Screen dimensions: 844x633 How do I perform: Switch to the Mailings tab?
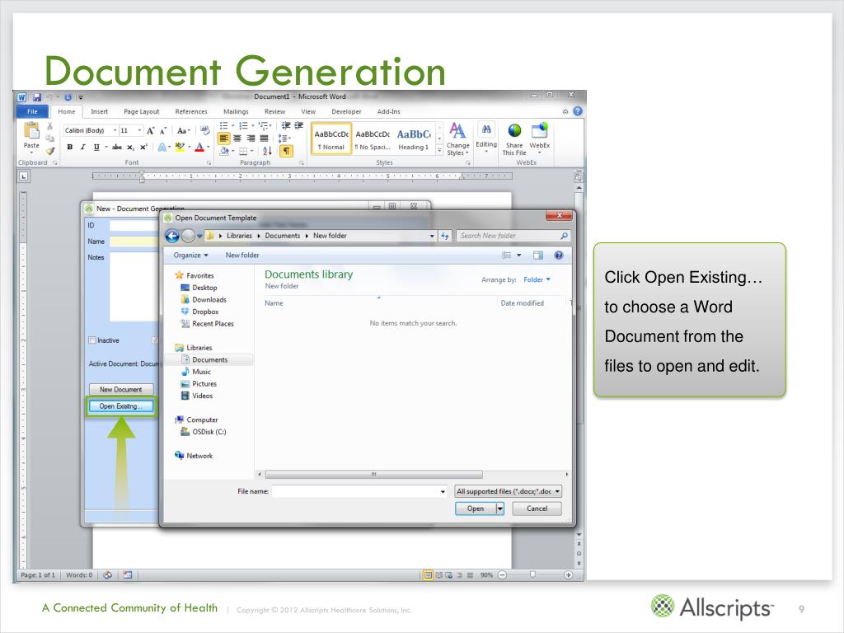236,111
